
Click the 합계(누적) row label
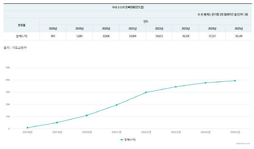(x=22, y=36)
